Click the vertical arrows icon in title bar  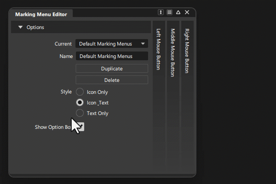tap(161, 12)
